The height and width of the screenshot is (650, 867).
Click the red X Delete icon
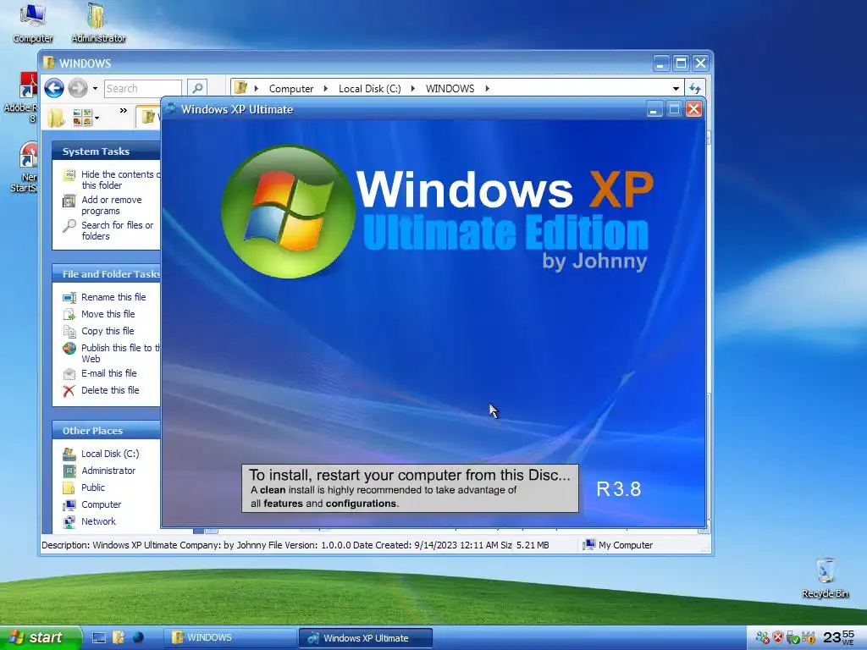pos(69,391)
